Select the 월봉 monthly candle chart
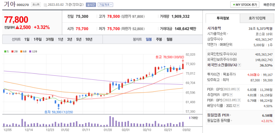The height and width of the screenshot is (133, 275). (169, 39)
